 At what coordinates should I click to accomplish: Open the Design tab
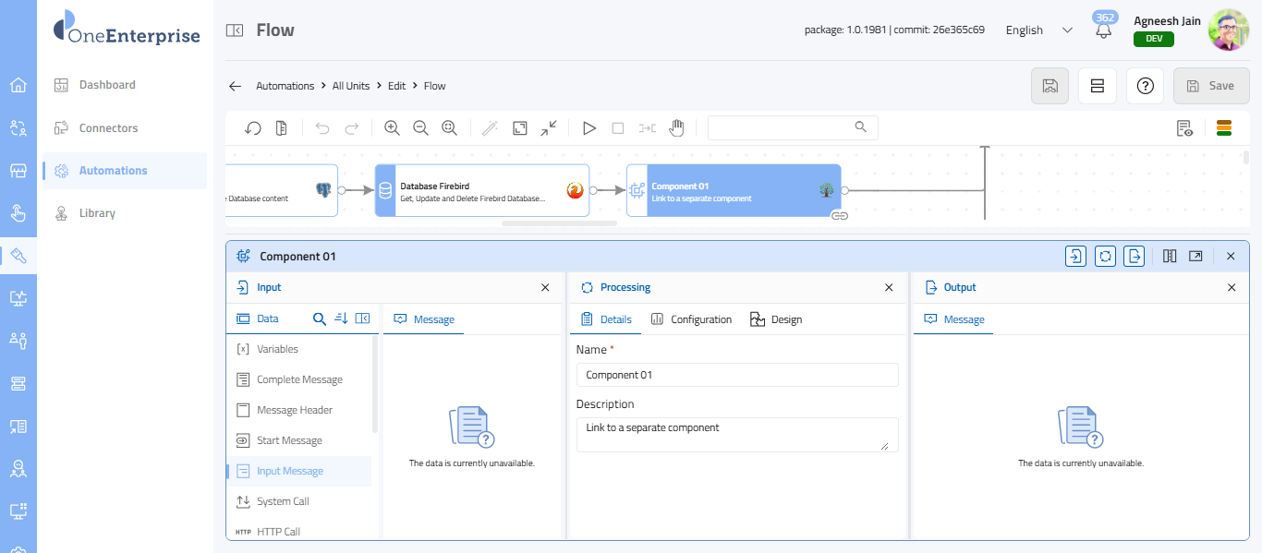tap(776, 319)
